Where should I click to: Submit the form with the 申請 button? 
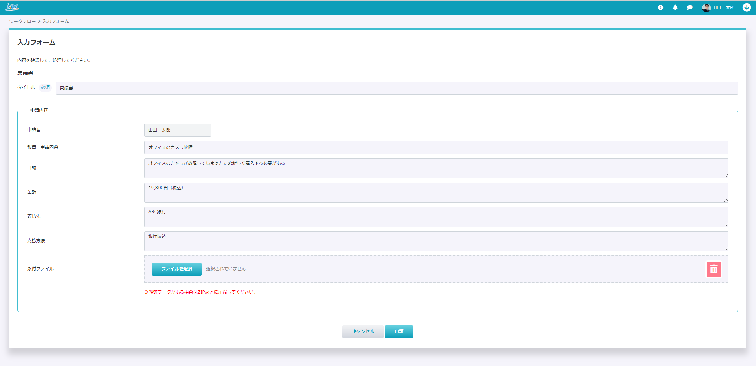click(399, 332)
